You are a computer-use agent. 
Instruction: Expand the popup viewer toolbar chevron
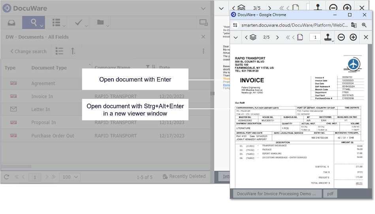[236, 37]
